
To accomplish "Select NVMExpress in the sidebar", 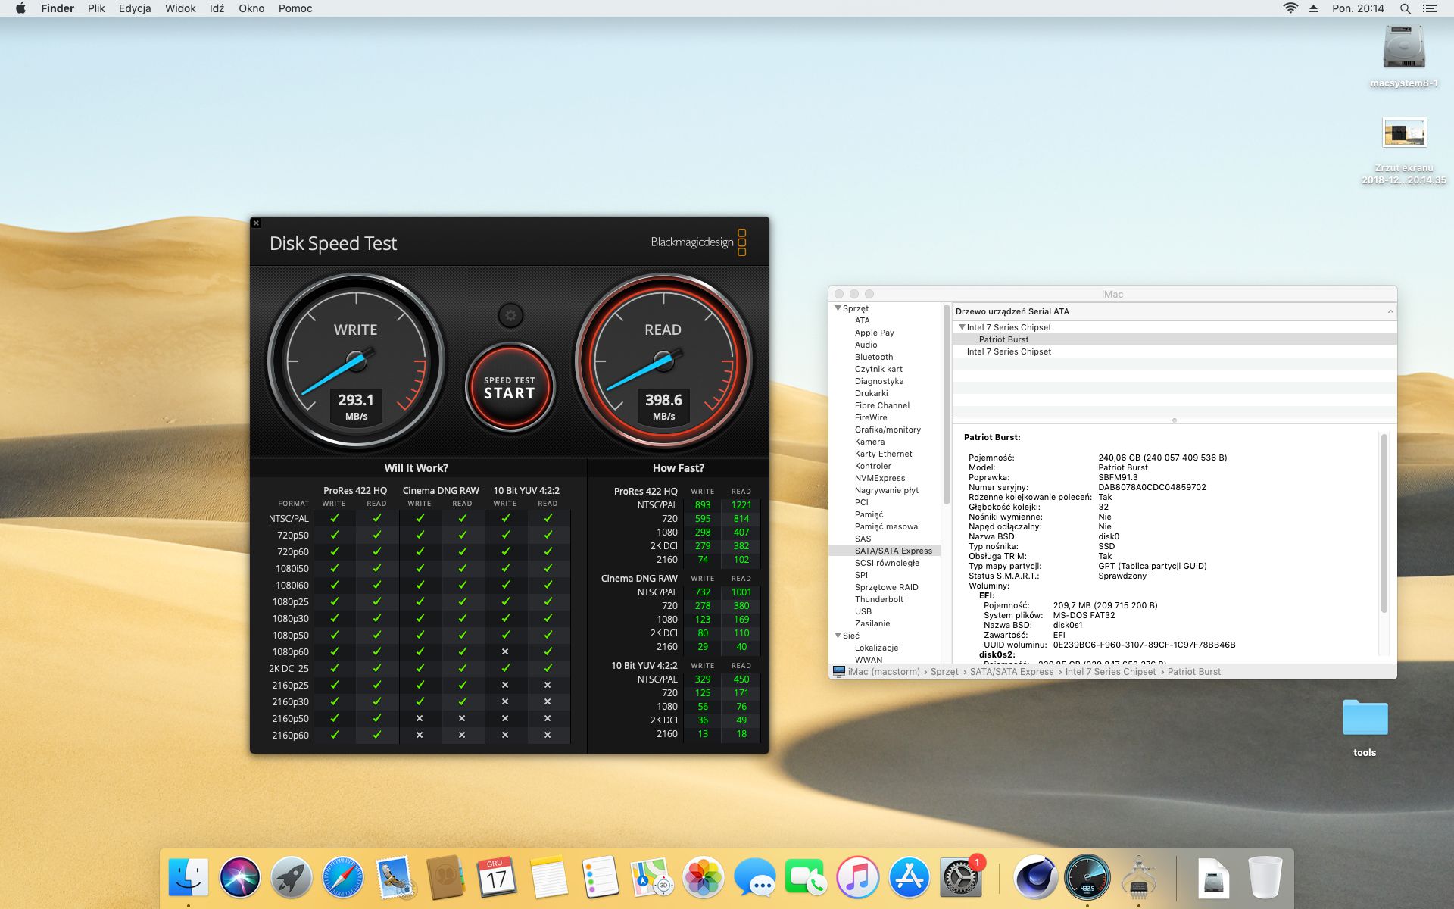I will pos(879,478).
